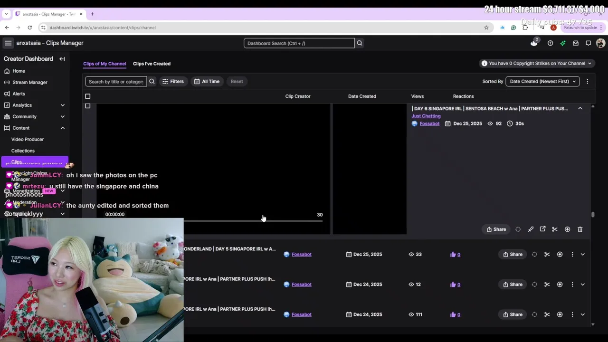
Task: Open three-dot menu on the 111-views row
Action: 572,314
